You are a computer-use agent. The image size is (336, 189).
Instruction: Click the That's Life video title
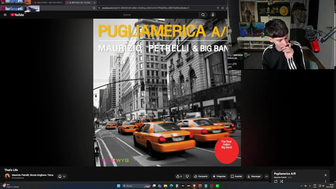tap(11, 170)
